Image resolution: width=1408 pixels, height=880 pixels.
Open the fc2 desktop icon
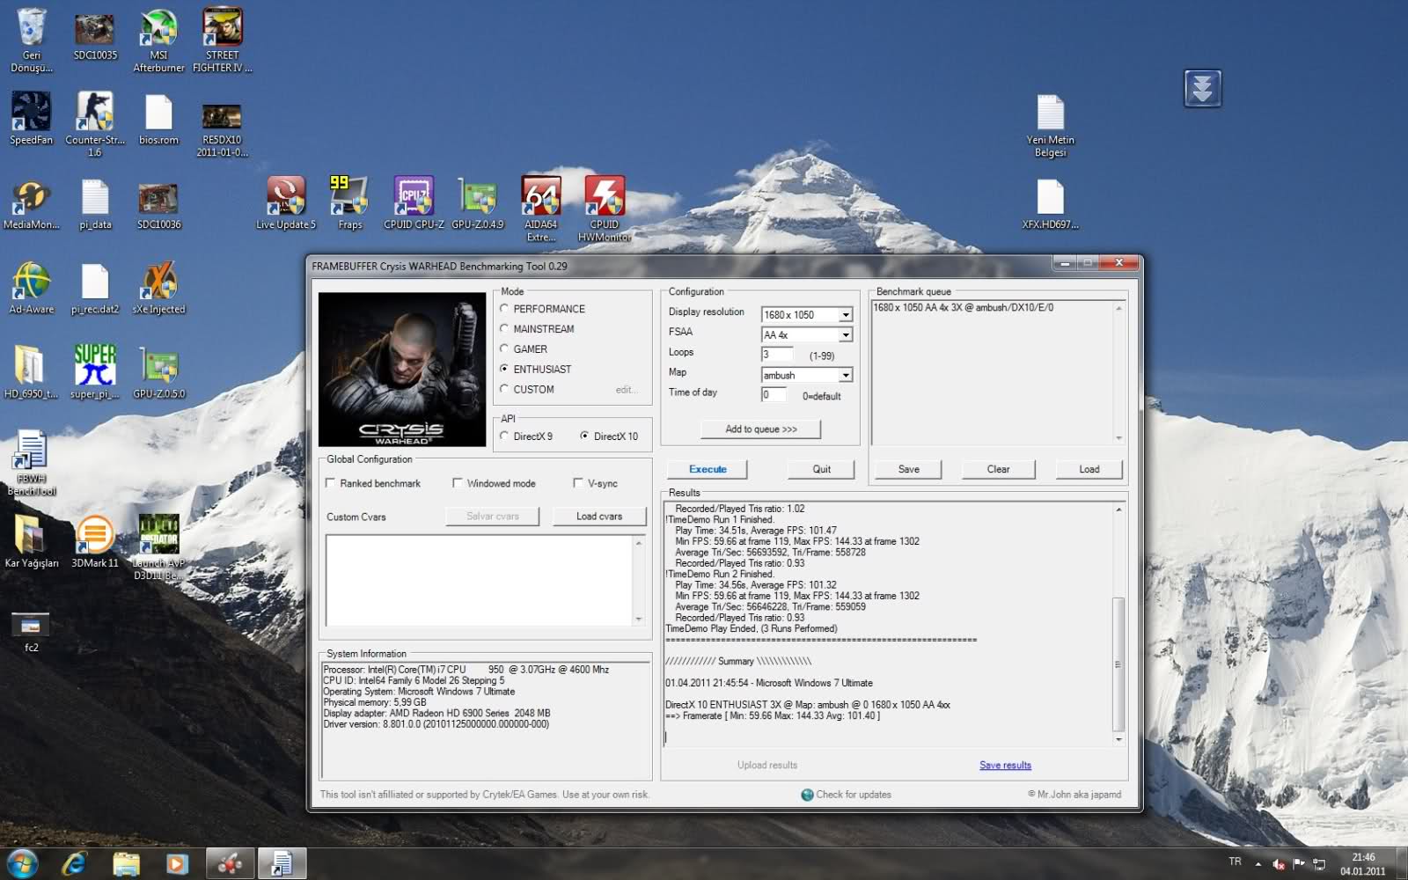(x=32, y=631)
